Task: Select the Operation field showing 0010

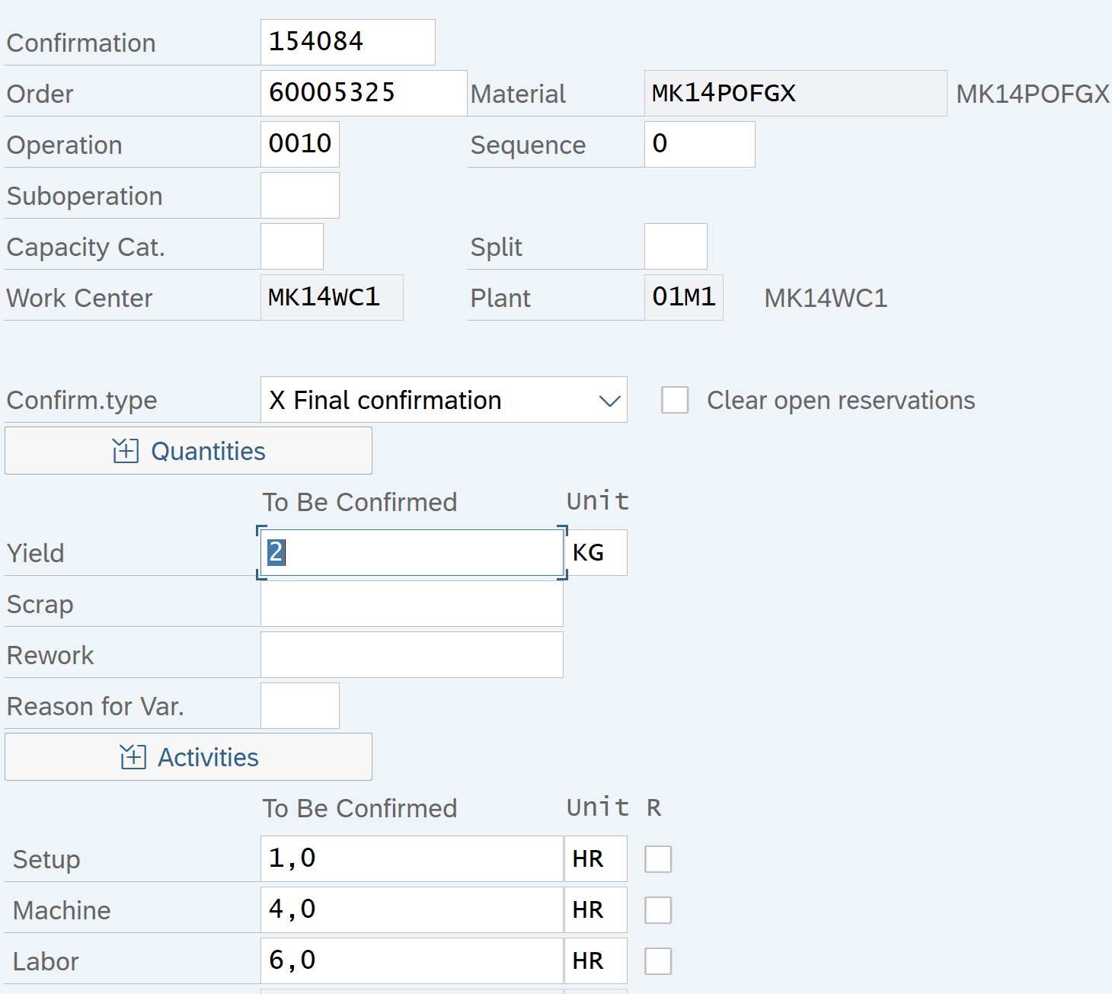Action: click(299, 145)
